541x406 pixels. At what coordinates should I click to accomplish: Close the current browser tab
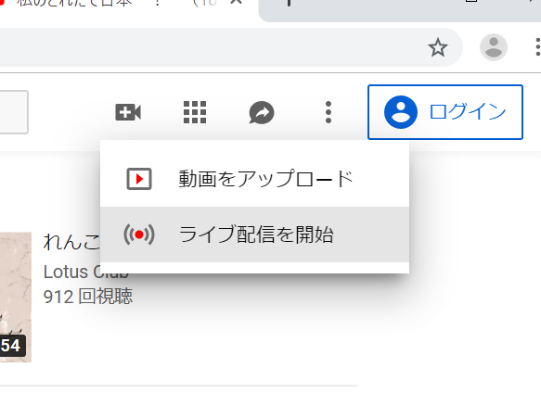pos(237,2)
